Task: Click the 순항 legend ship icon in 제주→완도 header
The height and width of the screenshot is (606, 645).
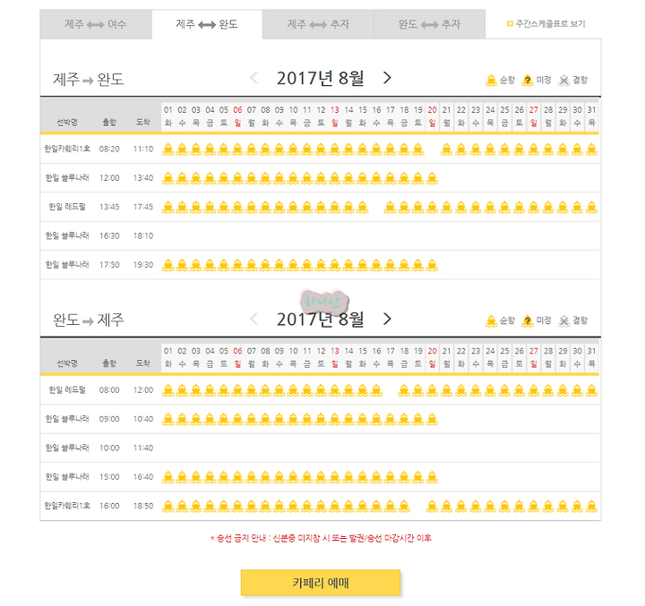Action: [x=491, y=81]
